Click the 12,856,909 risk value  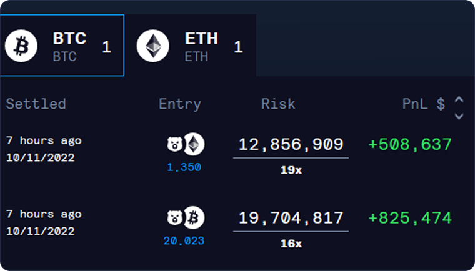click(291, 145)
